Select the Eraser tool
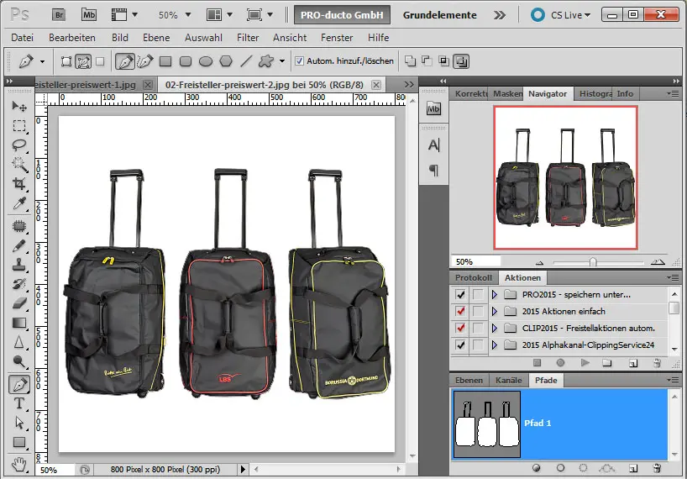Screen dimensions: 687x479 pyautogui.click(x=18, y=303)
